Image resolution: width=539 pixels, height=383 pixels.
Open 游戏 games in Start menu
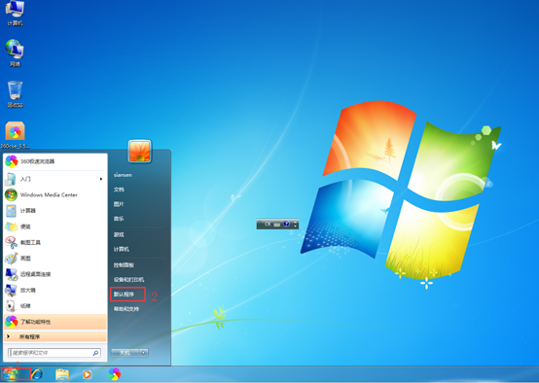(x=119, y=234)
